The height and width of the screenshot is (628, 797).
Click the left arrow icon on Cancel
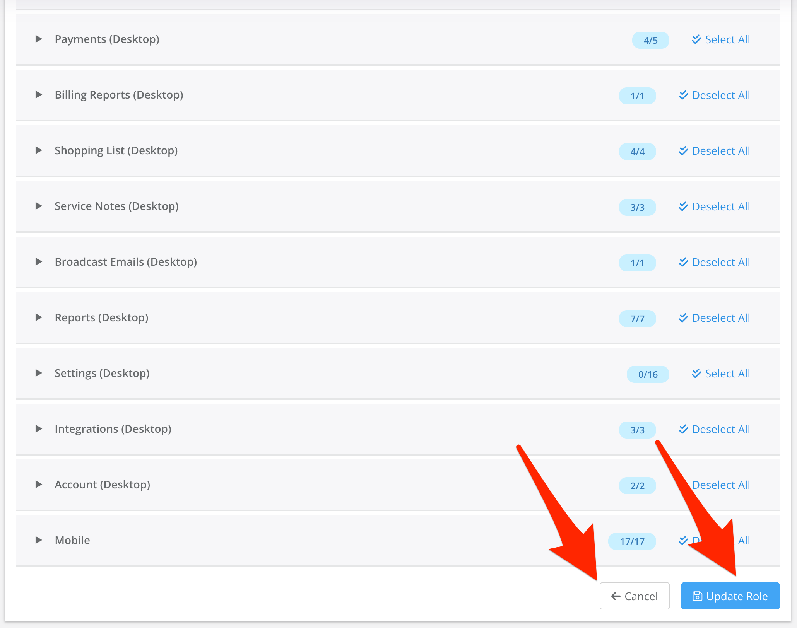click(616, 596)
